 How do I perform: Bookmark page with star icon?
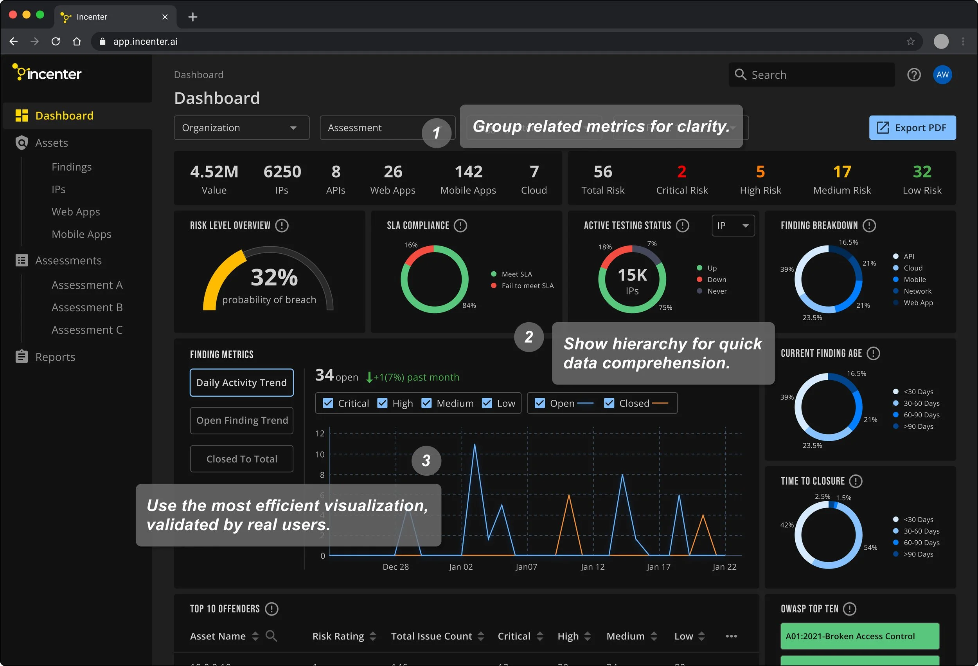click(x=911, y=41)
